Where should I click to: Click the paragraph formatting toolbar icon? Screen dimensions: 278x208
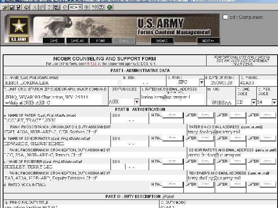pos(42,7)
